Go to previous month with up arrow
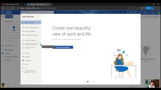161x90 pixels. (16, 21)
